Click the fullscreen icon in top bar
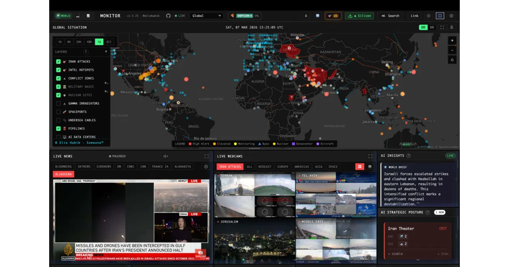This screenshot has height=267, width=509. 440,16
